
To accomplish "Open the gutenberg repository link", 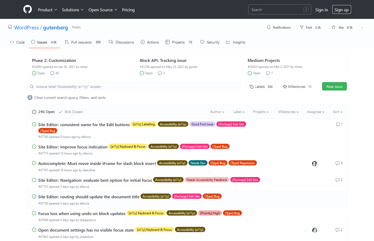I will 55,28.
